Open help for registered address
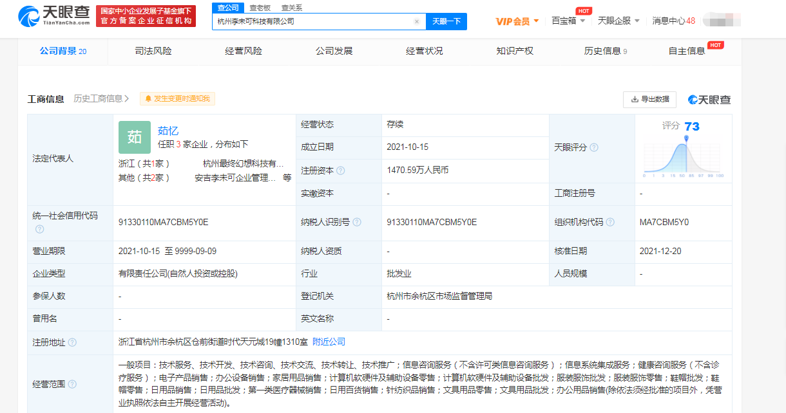The width and height of the screenshot is (786, 413). point(72,342)
